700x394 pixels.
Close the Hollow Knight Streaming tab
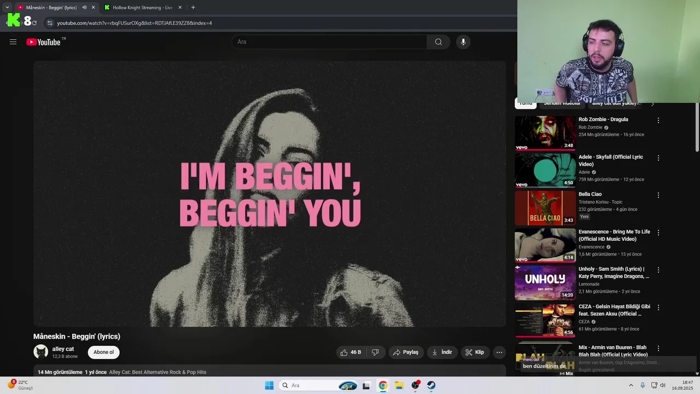tap(180, 8)
